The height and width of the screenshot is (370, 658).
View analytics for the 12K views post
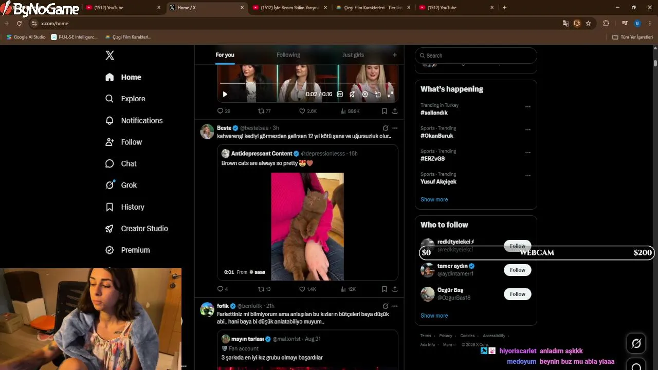click(348, 289)
